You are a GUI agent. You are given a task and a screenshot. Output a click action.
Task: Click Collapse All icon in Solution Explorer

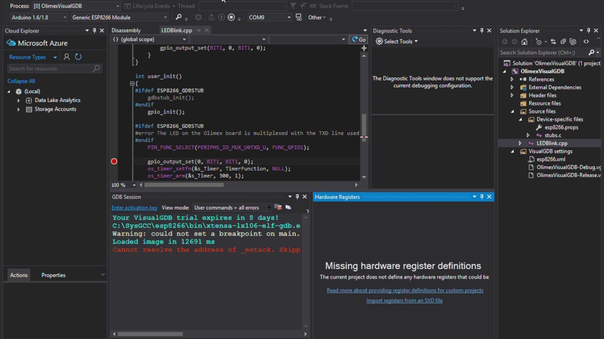(x=563, y=42)
